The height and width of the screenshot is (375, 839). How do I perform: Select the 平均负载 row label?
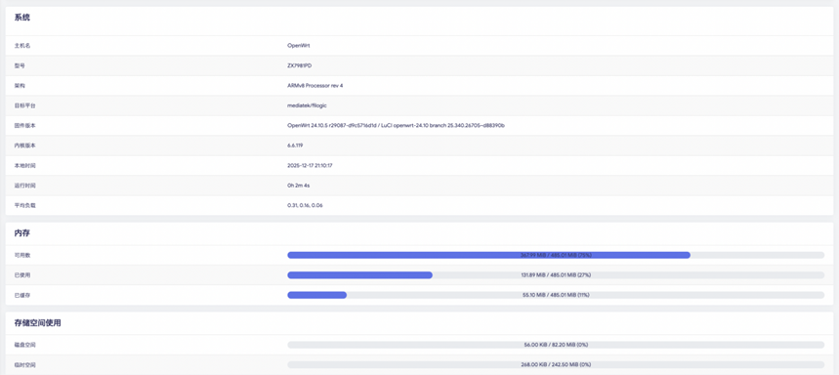25,205
